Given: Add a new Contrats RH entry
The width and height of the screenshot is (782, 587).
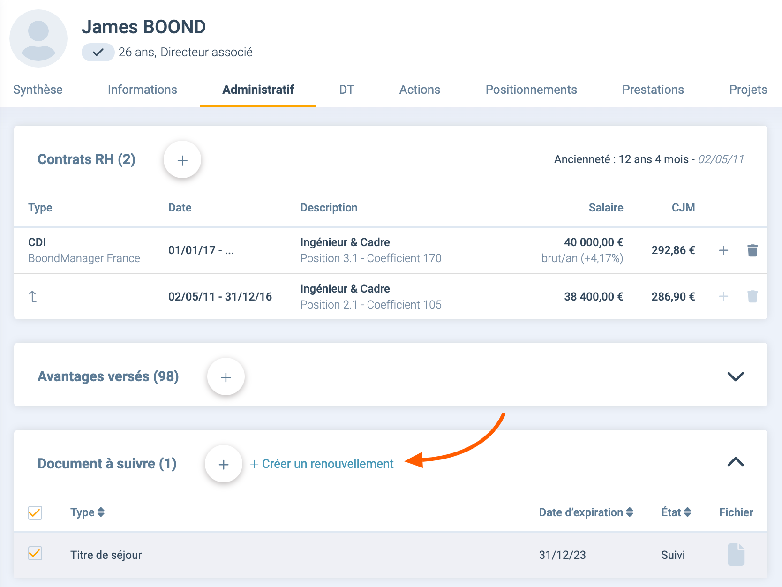Looking at the screenshot, I should click(182, 160).
